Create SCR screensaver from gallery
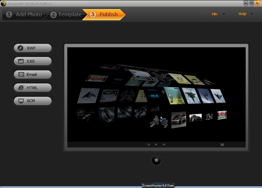The image size is (262, 188). click(33, 101)
